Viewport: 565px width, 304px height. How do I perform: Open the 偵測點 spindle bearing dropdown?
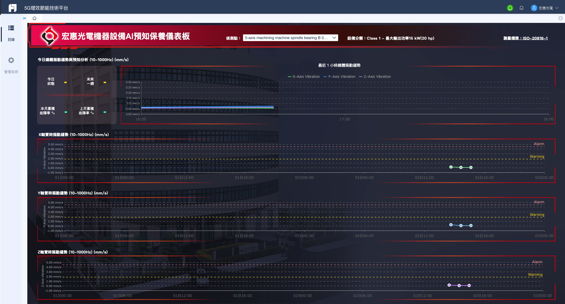pyautogui.click(x=290, y=38)
